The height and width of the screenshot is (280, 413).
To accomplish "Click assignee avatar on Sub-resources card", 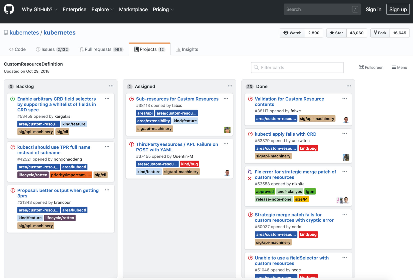I will [x=227, y=130].
